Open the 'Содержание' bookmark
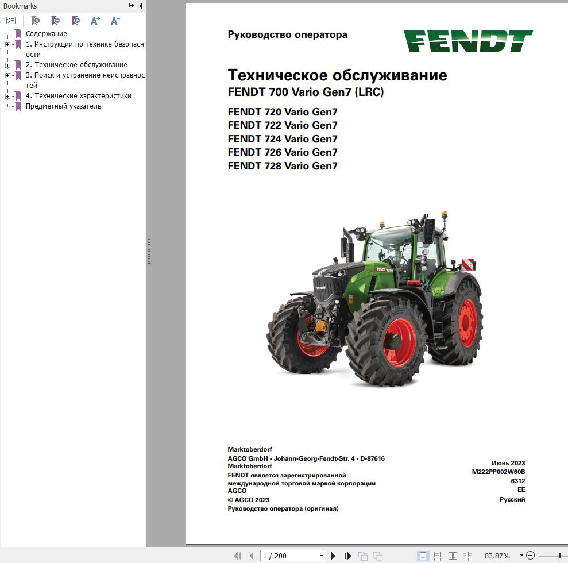The height and width of the screenshot is (563, 568). click(x=47, y=34)
